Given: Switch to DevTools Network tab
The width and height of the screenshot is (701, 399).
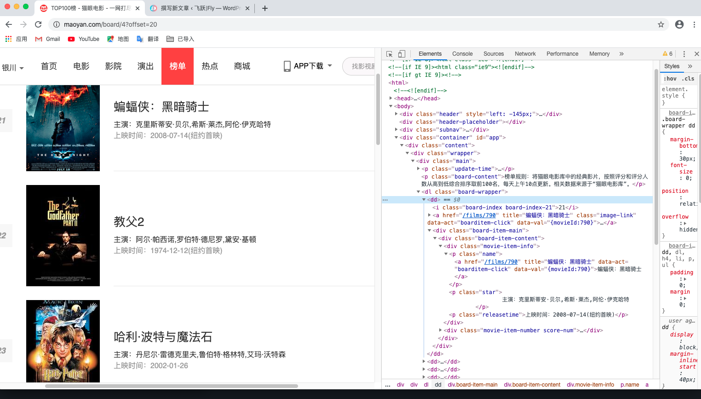Looking at the screenshot, I should point(525,54).
